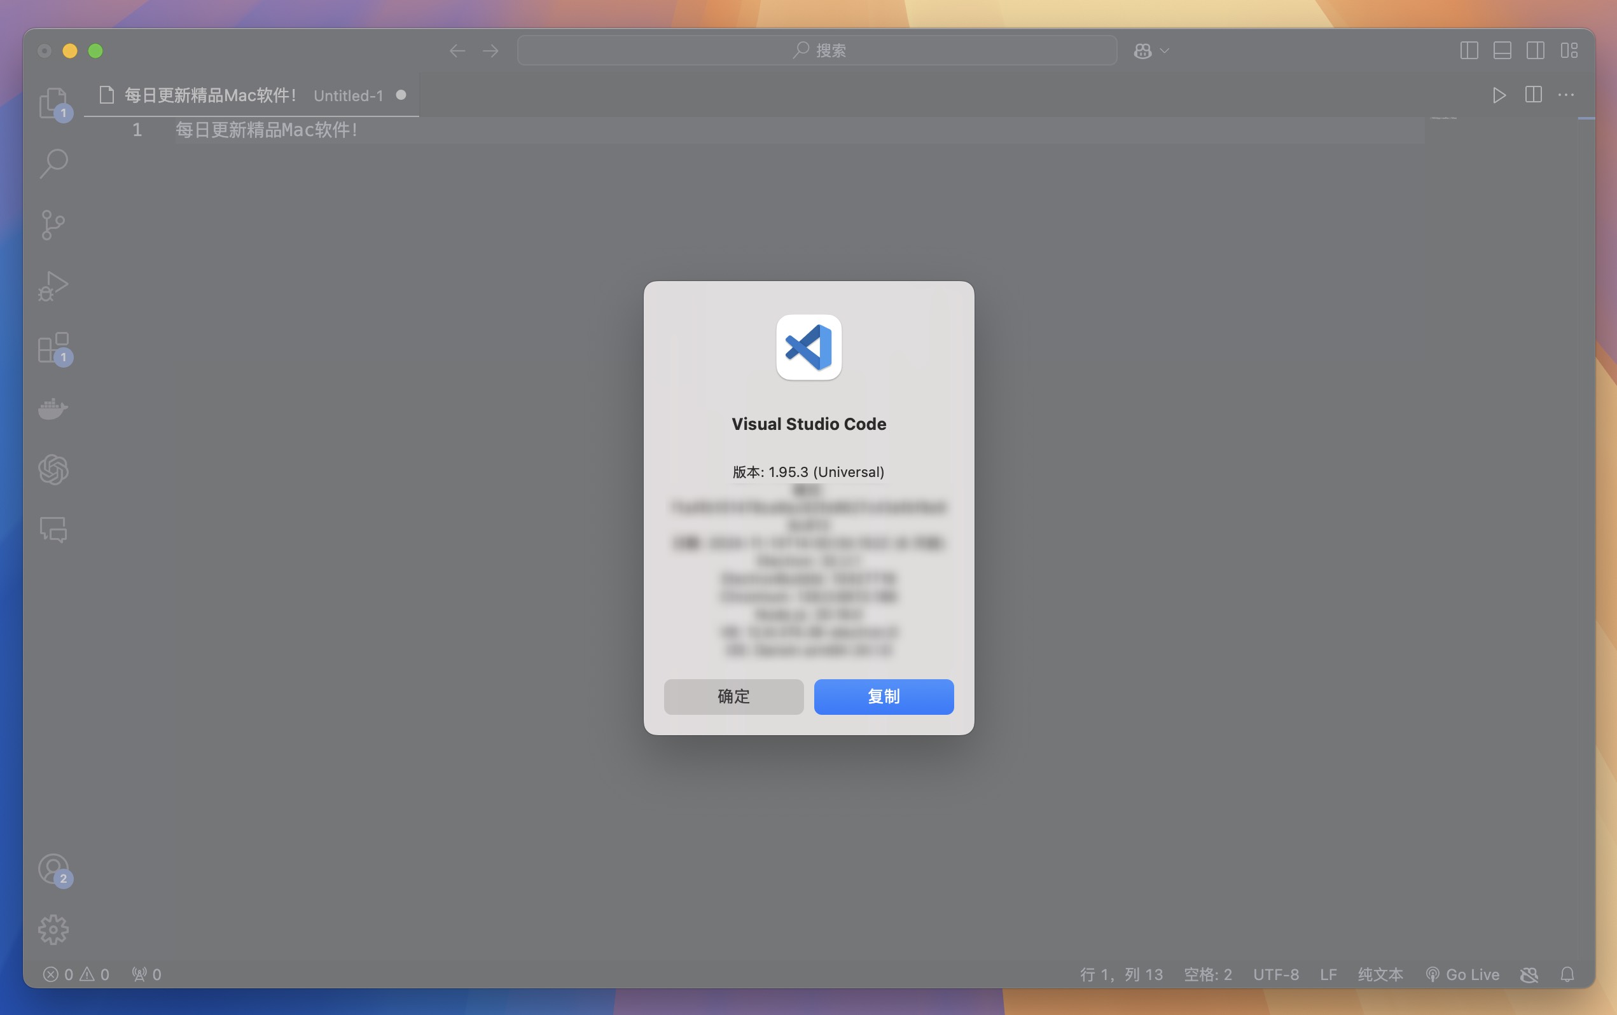This screenshot has height=1015, width=1617.
Task: Open the errors and warnings status item
Action: 76,974
